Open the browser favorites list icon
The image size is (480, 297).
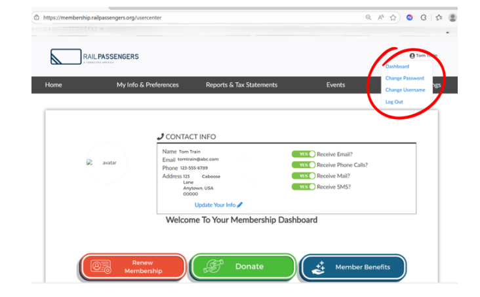[x=438, y=18]
